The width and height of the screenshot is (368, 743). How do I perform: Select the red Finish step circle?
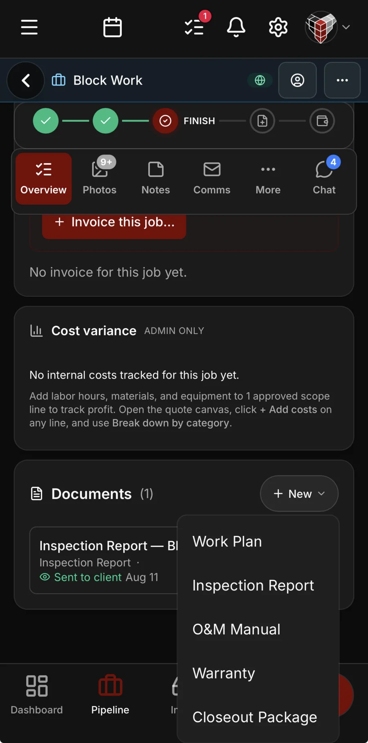pyautogui.click(x=165, y=121)
